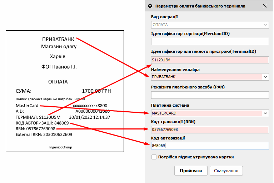Click the AID: label on the receipt
The image size is (274, 183).
(20, 111)
